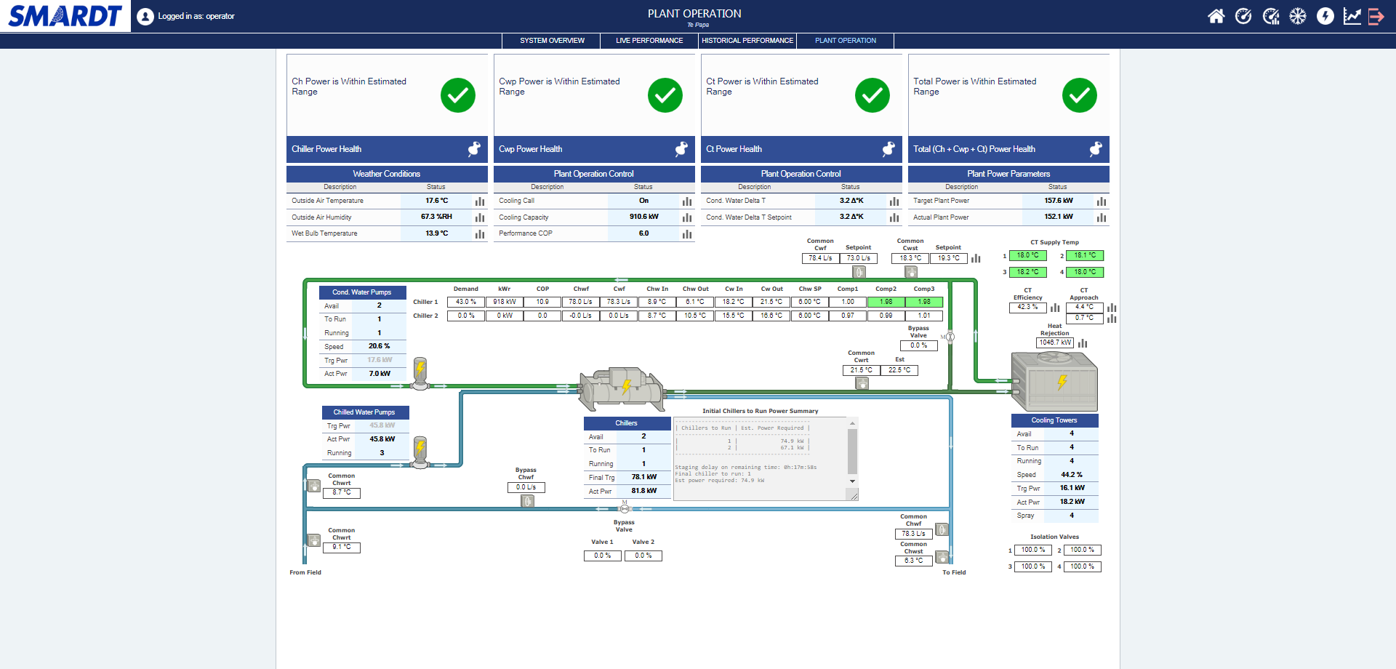
Task: Open the Chiller Power Health bird icon
Action: [474, 149]
